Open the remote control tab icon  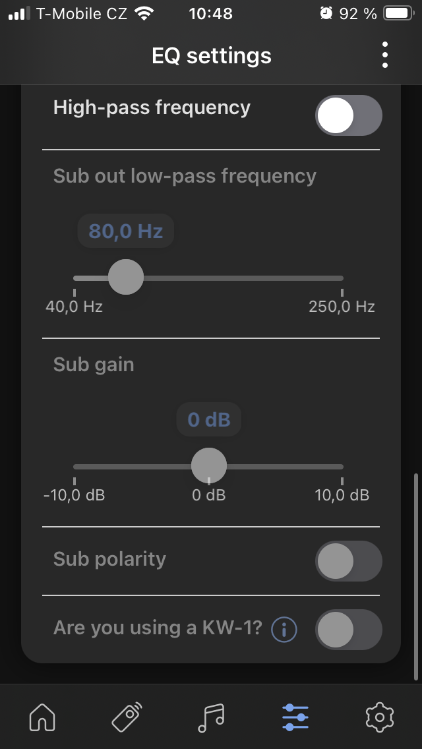click(x=127, y=717)
